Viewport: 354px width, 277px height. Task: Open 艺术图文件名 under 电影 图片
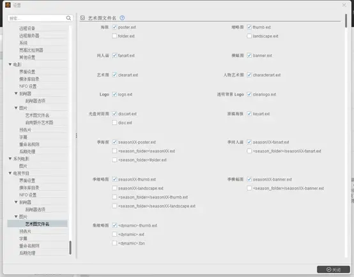37,116
